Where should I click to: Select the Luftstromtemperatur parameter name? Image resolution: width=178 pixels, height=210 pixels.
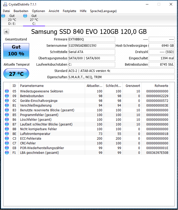(x=35, y=134)
